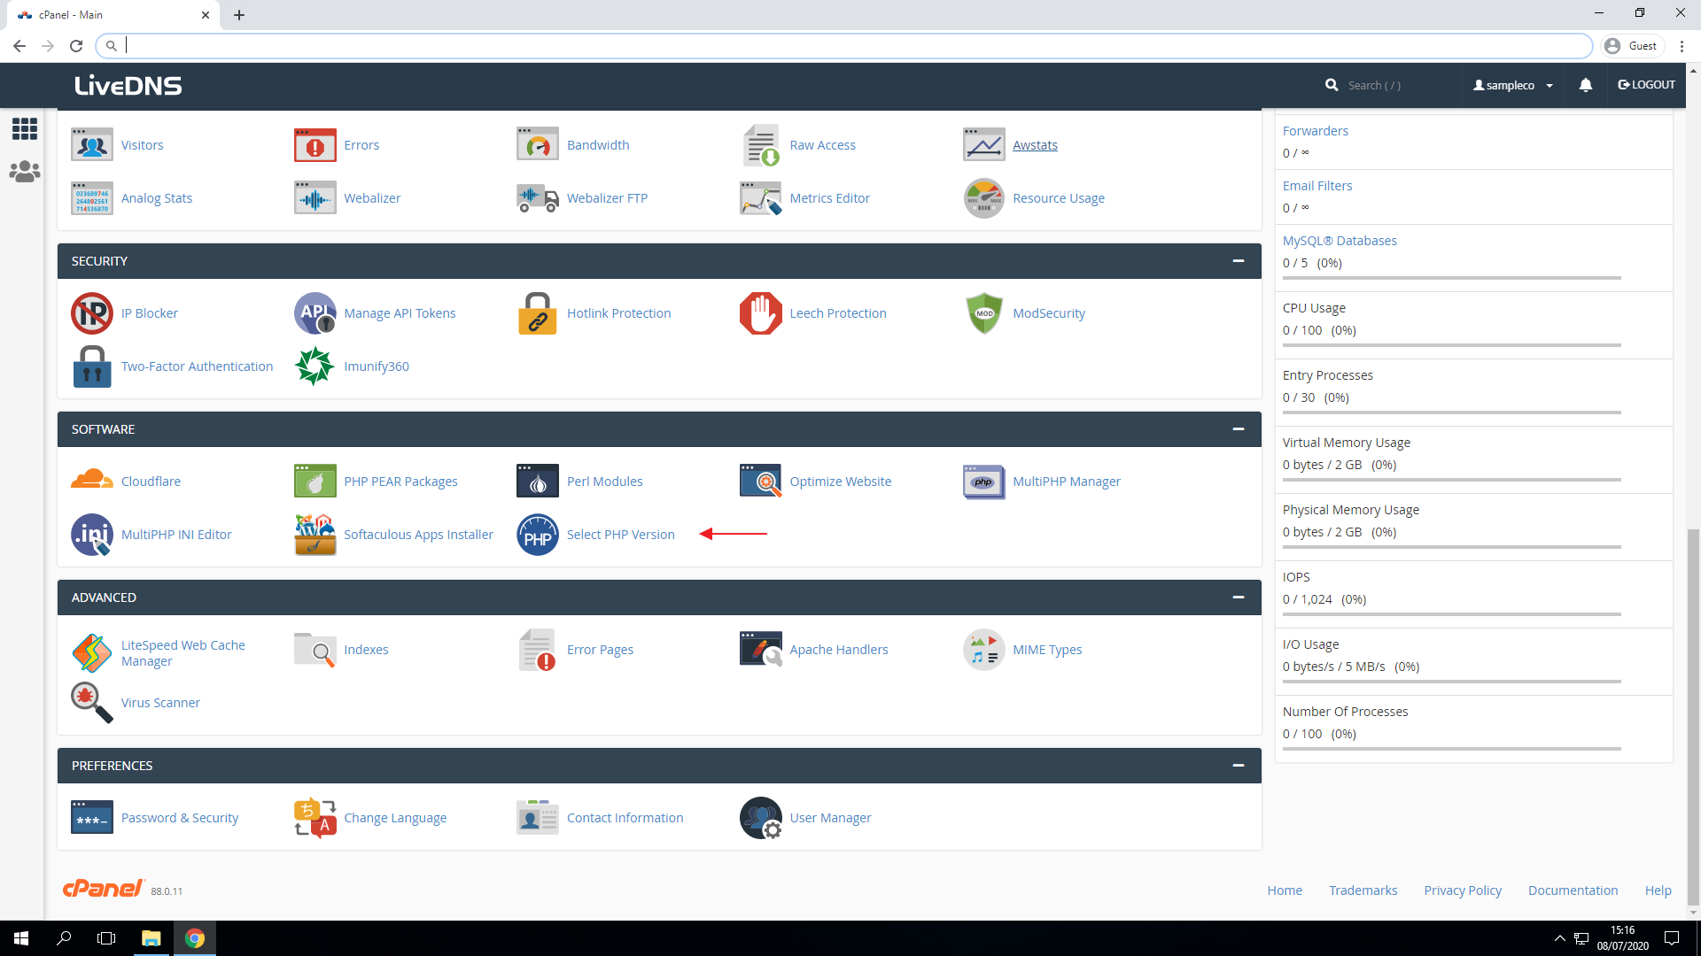The width and height of the screenshot is (1701, 956).
Task: Open Windows taskbar search
Action: (x=64, y=938)
